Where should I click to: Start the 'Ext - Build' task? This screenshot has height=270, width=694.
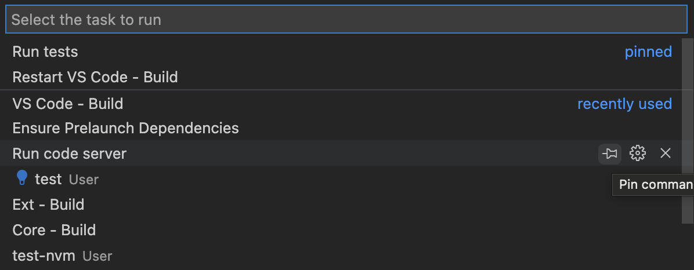tap(48, 205)
